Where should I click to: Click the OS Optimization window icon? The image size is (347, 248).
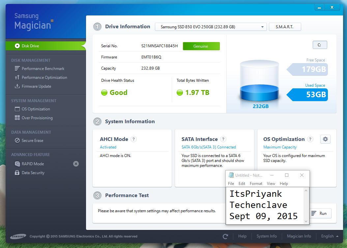17,109
